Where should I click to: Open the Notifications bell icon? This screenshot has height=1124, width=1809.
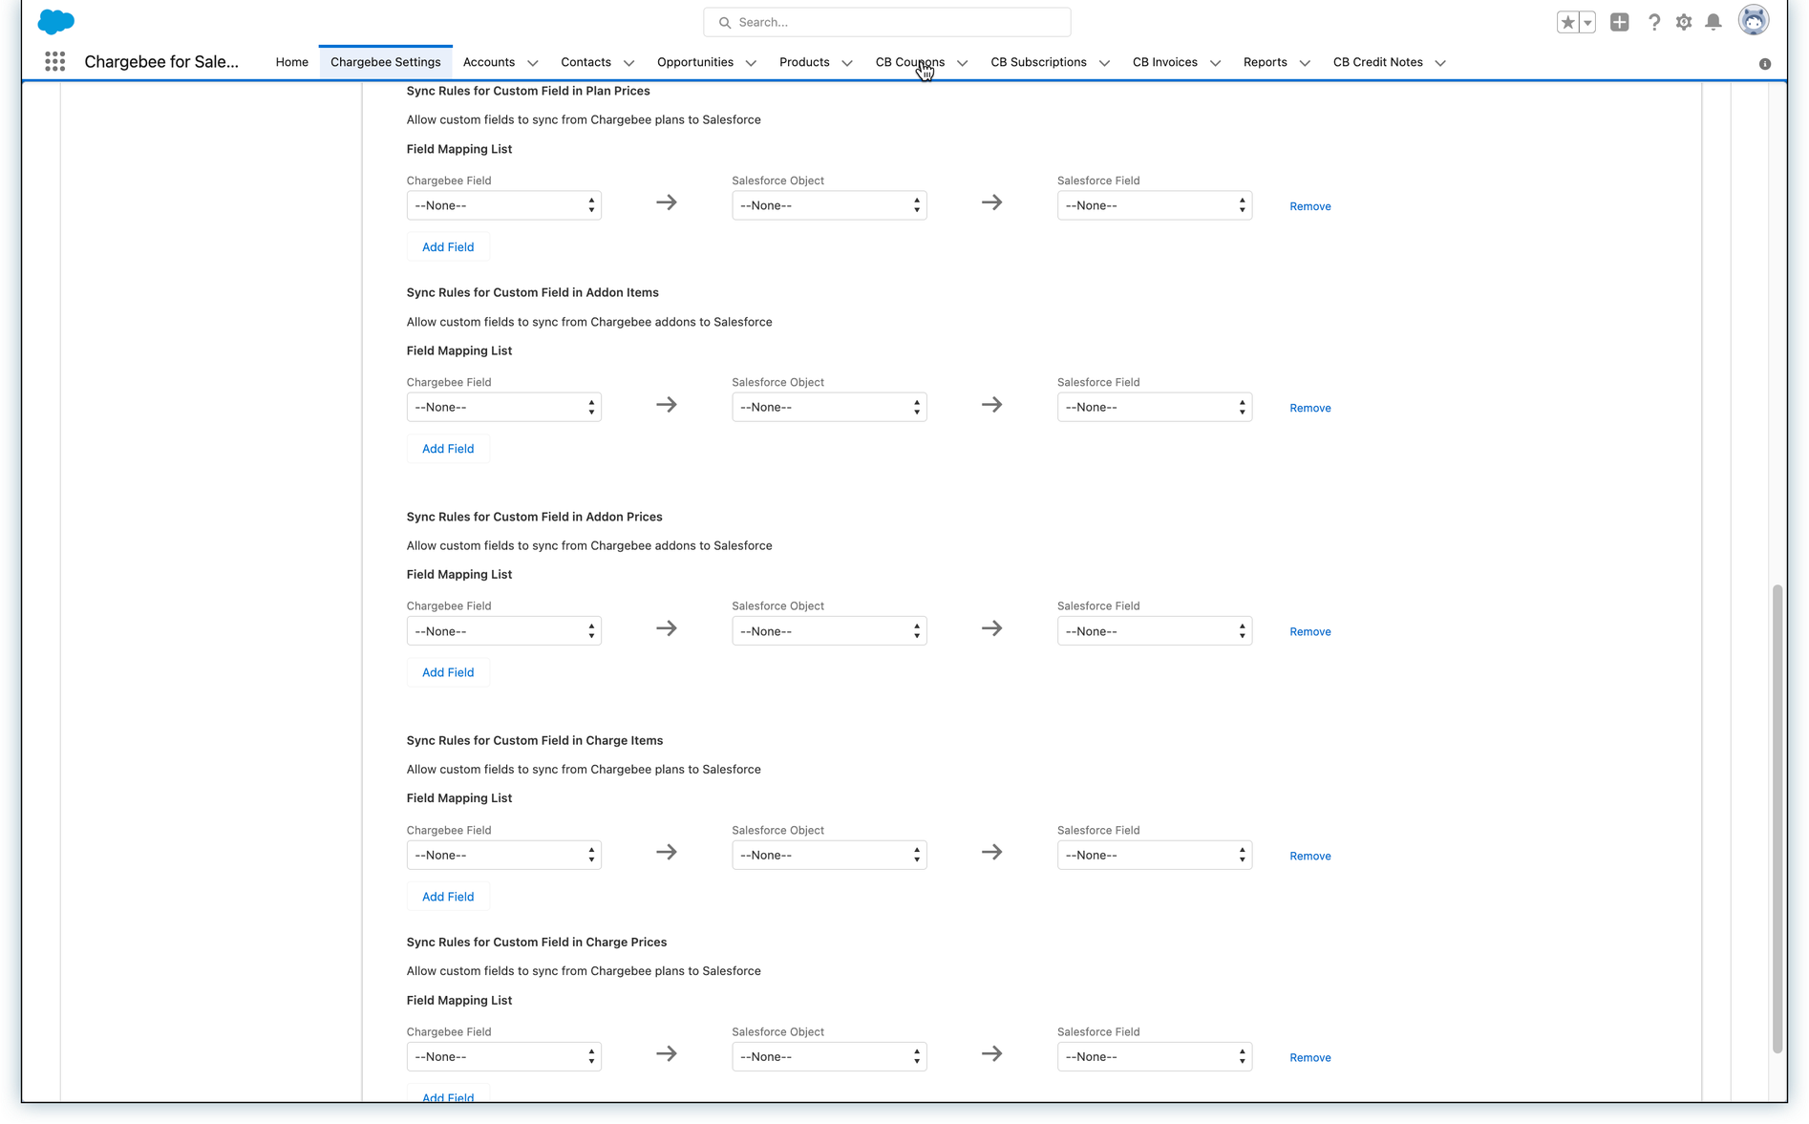[1713, 22]
